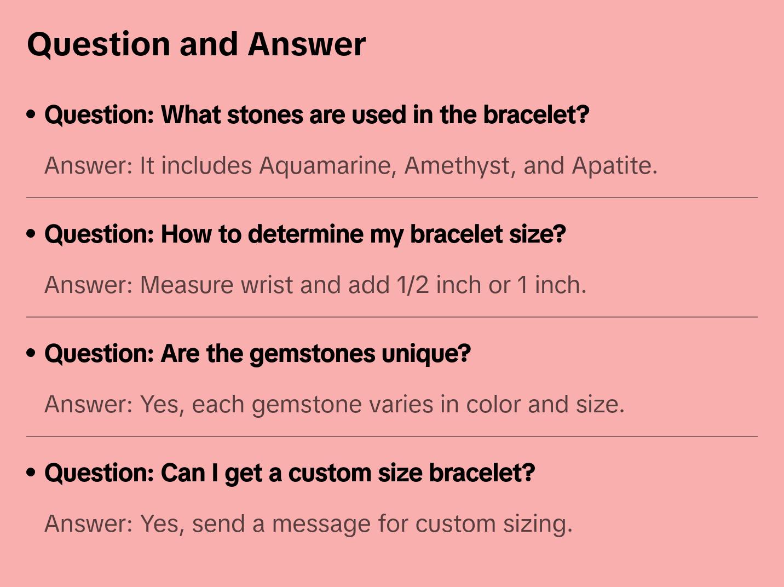Click the bullet beside the gemstones unique question
784x587 pixels.
coord(31,353)
